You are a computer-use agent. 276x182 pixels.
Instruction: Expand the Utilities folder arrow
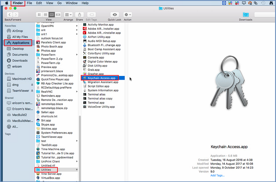click(77, 170)
